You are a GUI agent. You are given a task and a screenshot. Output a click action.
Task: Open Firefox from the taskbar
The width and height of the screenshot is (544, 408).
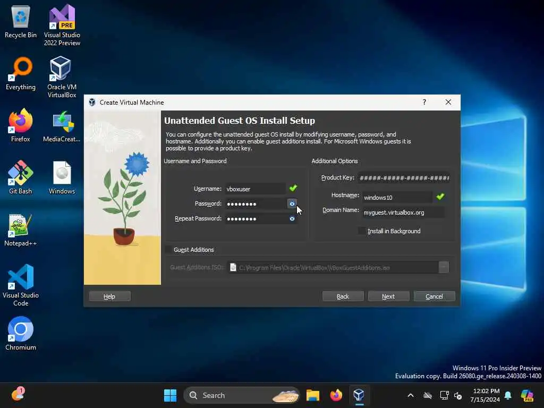pos(336,395)
